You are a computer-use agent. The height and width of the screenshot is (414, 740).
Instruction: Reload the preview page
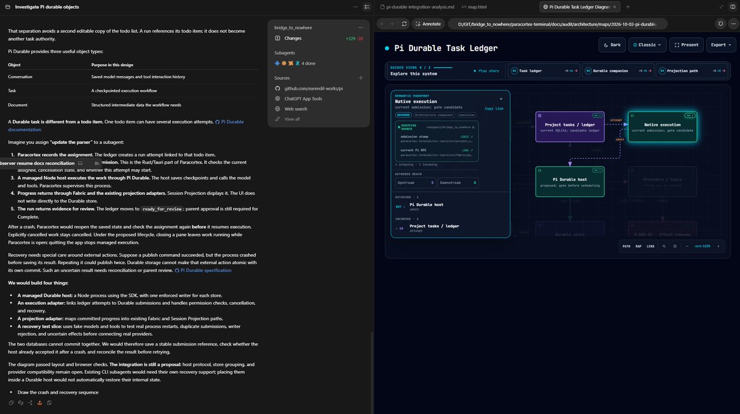[404, 23]
